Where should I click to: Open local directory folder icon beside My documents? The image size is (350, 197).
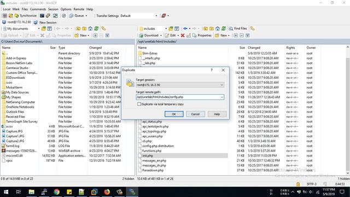(x=44, y=28)
